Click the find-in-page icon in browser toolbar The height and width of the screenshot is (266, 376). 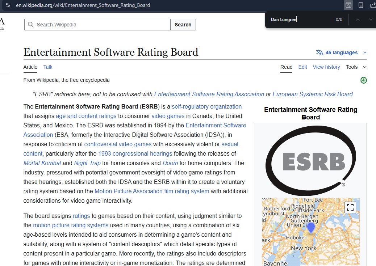348,5
